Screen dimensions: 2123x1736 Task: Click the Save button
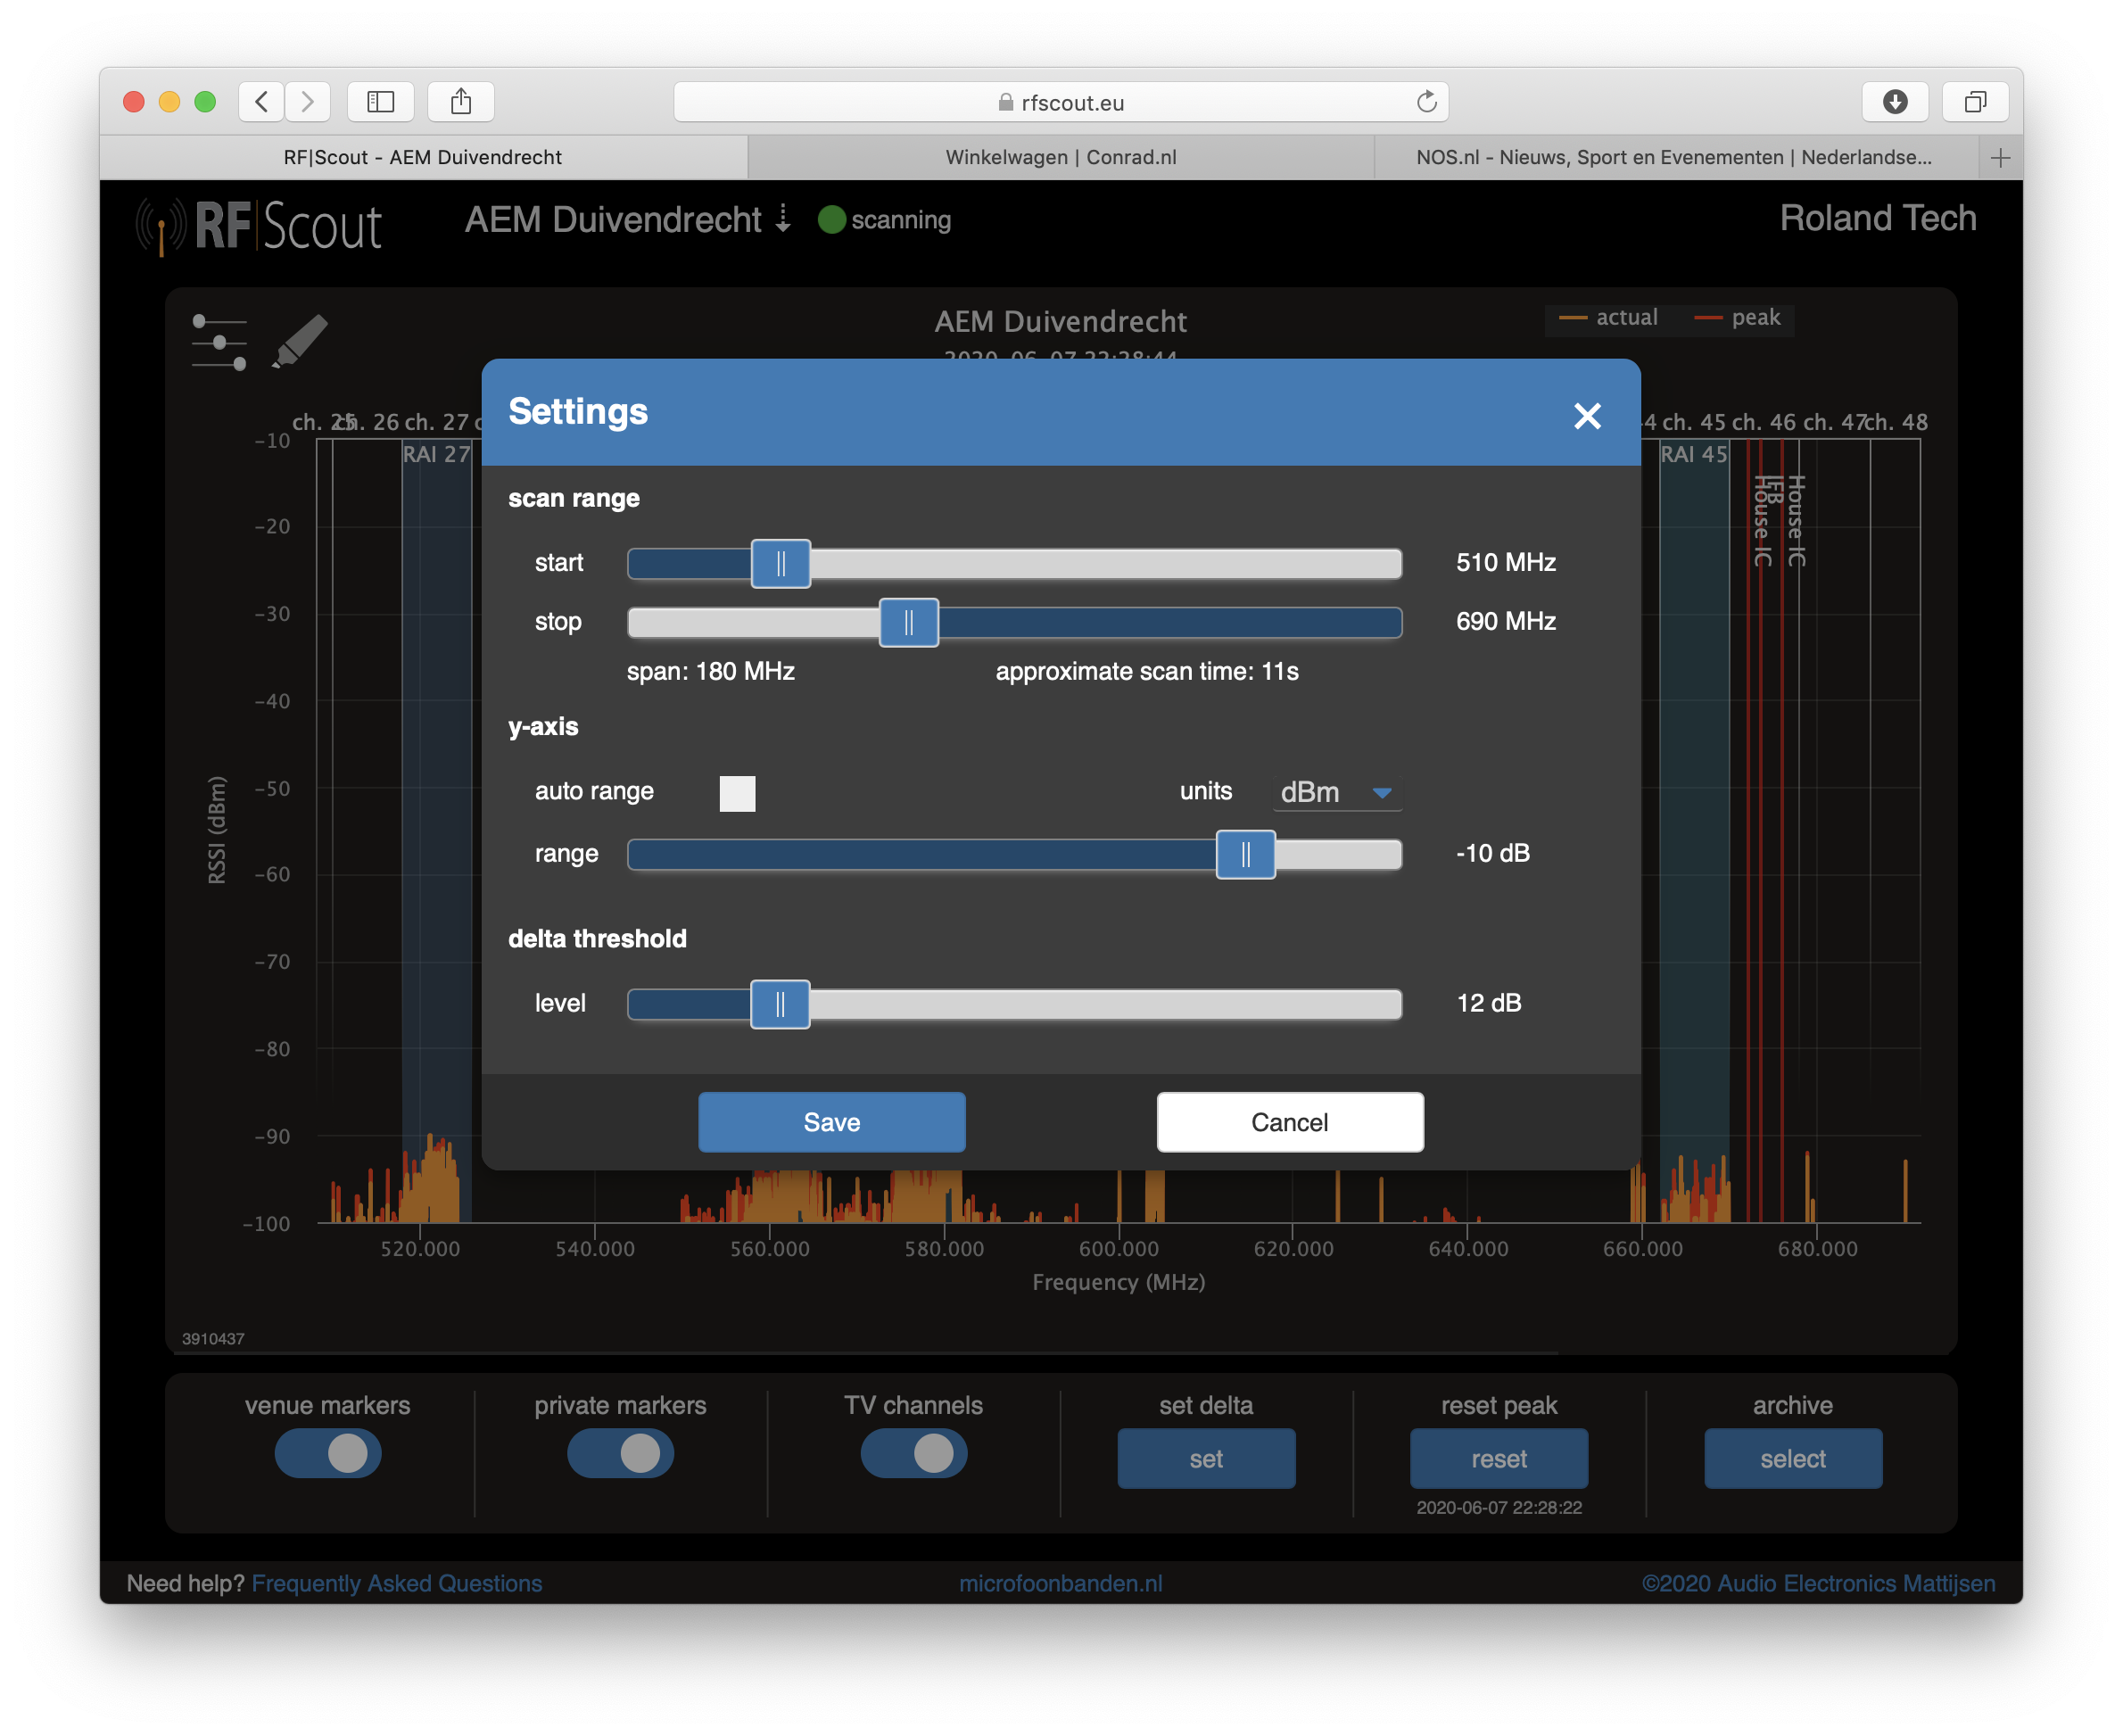click(831, 1122)
